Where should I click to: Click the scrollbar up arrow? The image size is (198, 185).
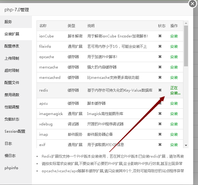coord(186,23)
